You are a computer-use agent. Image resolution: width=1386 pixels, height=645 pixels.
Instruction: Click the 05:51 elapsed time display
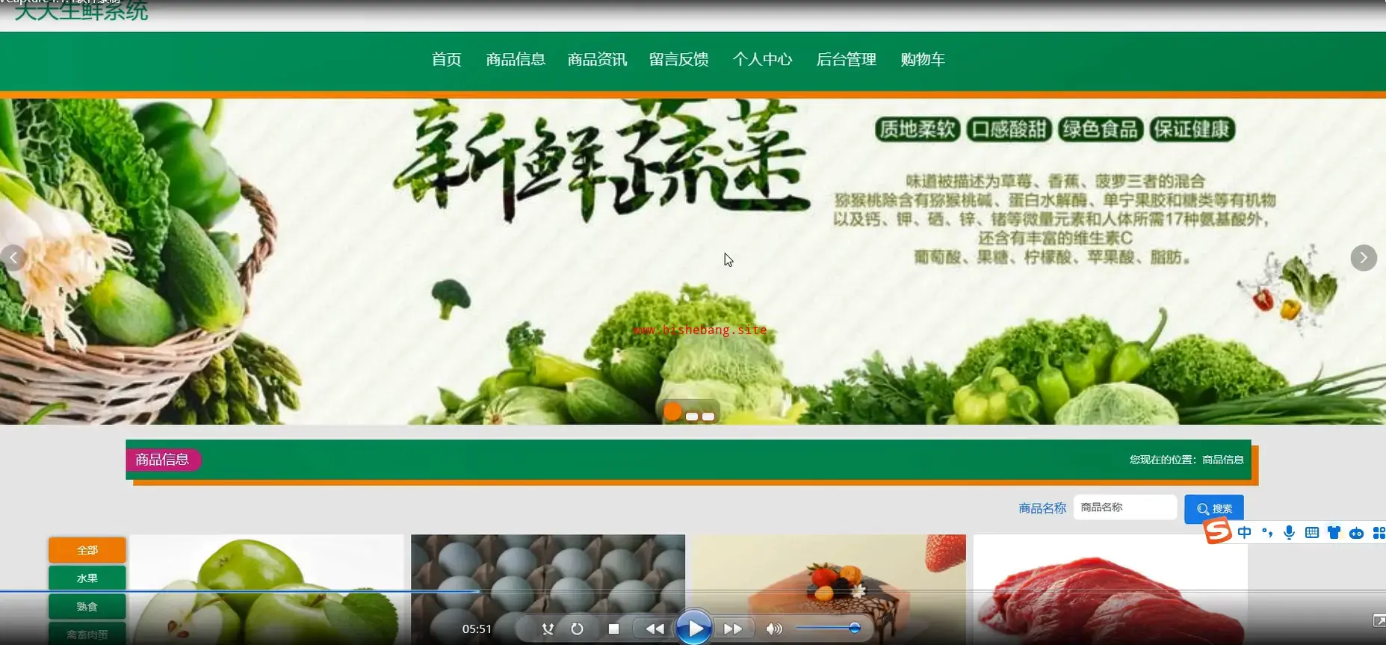(x=477, y=629)
